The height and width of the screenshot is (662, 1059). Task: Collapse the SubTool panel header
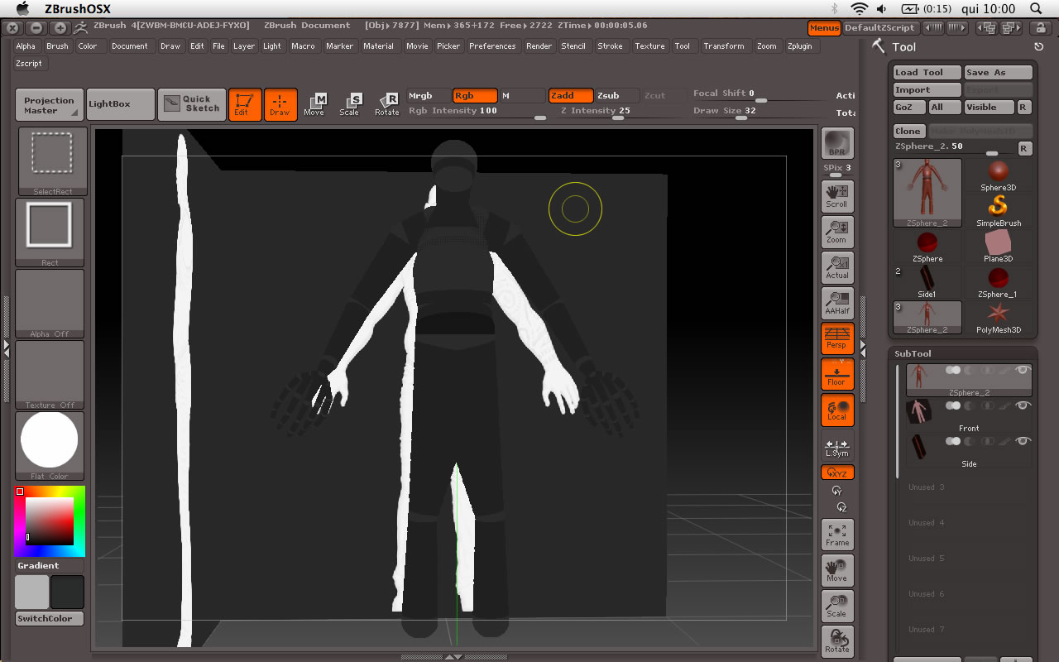[913, 353]
